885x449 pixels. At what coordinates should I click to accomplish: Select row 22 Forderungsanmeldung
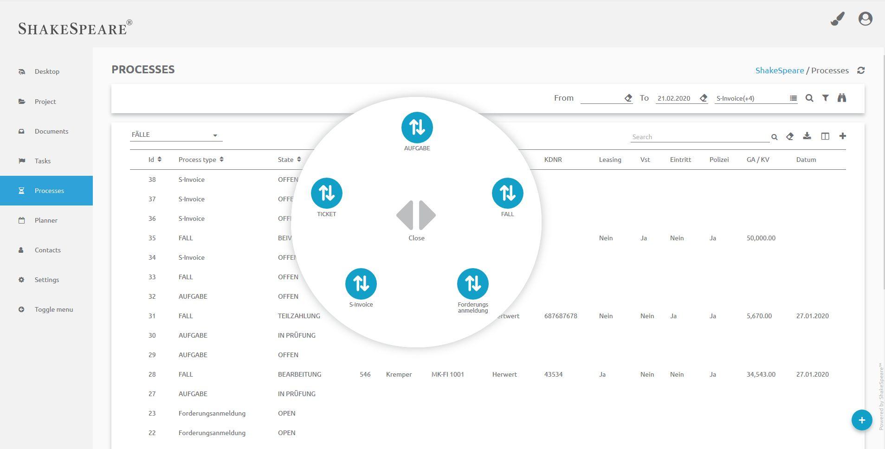[x=488, y=433]
